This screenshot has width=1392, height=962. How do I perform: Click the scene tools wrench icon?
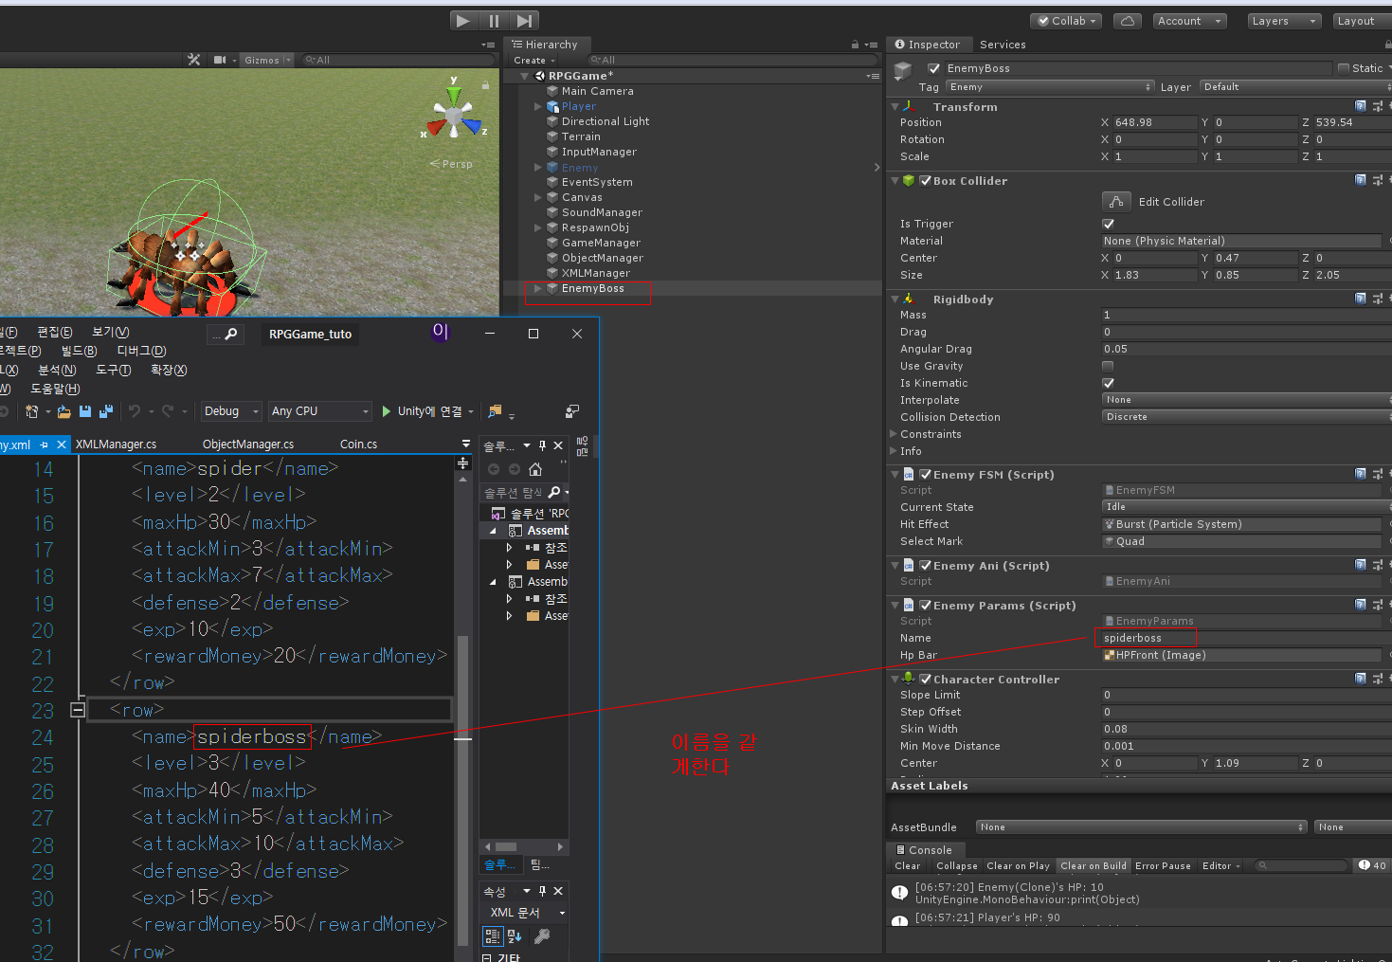pos(194,60)
